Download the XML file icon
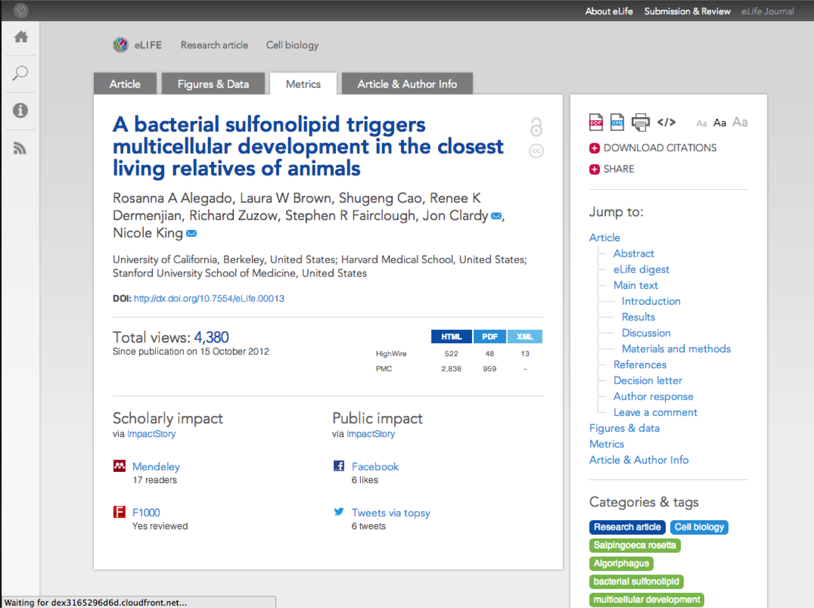This screenshot has width=814, height=608. click(x=617, y=123)
